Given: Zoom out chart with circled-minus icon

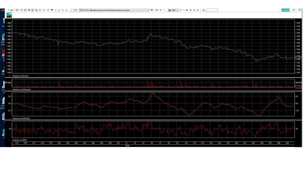Looking at the screenshot, I should coord(194,10).
